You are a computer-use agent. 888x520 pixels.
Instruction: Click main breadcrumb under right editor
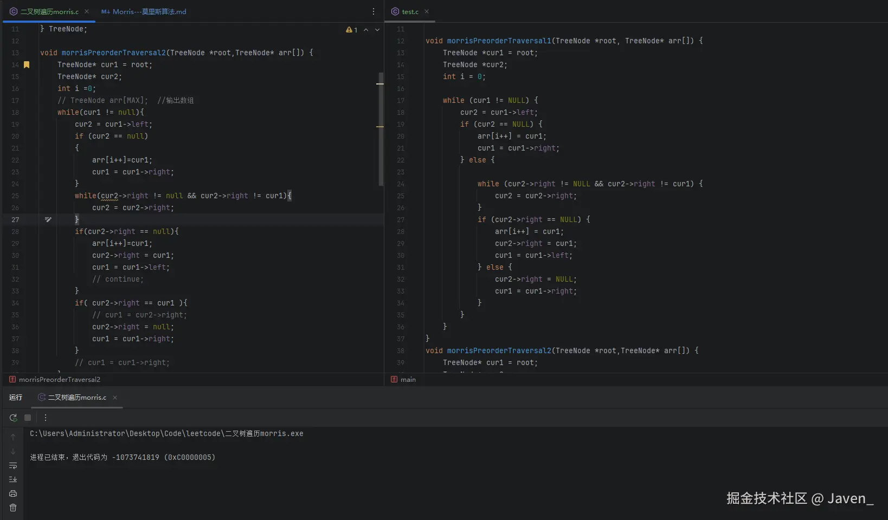tap(408, 380)
